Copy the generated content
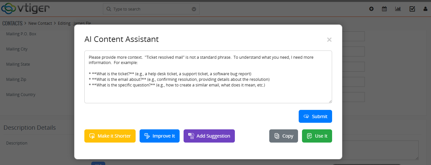 pyautogui.click(x=283, y=136)
